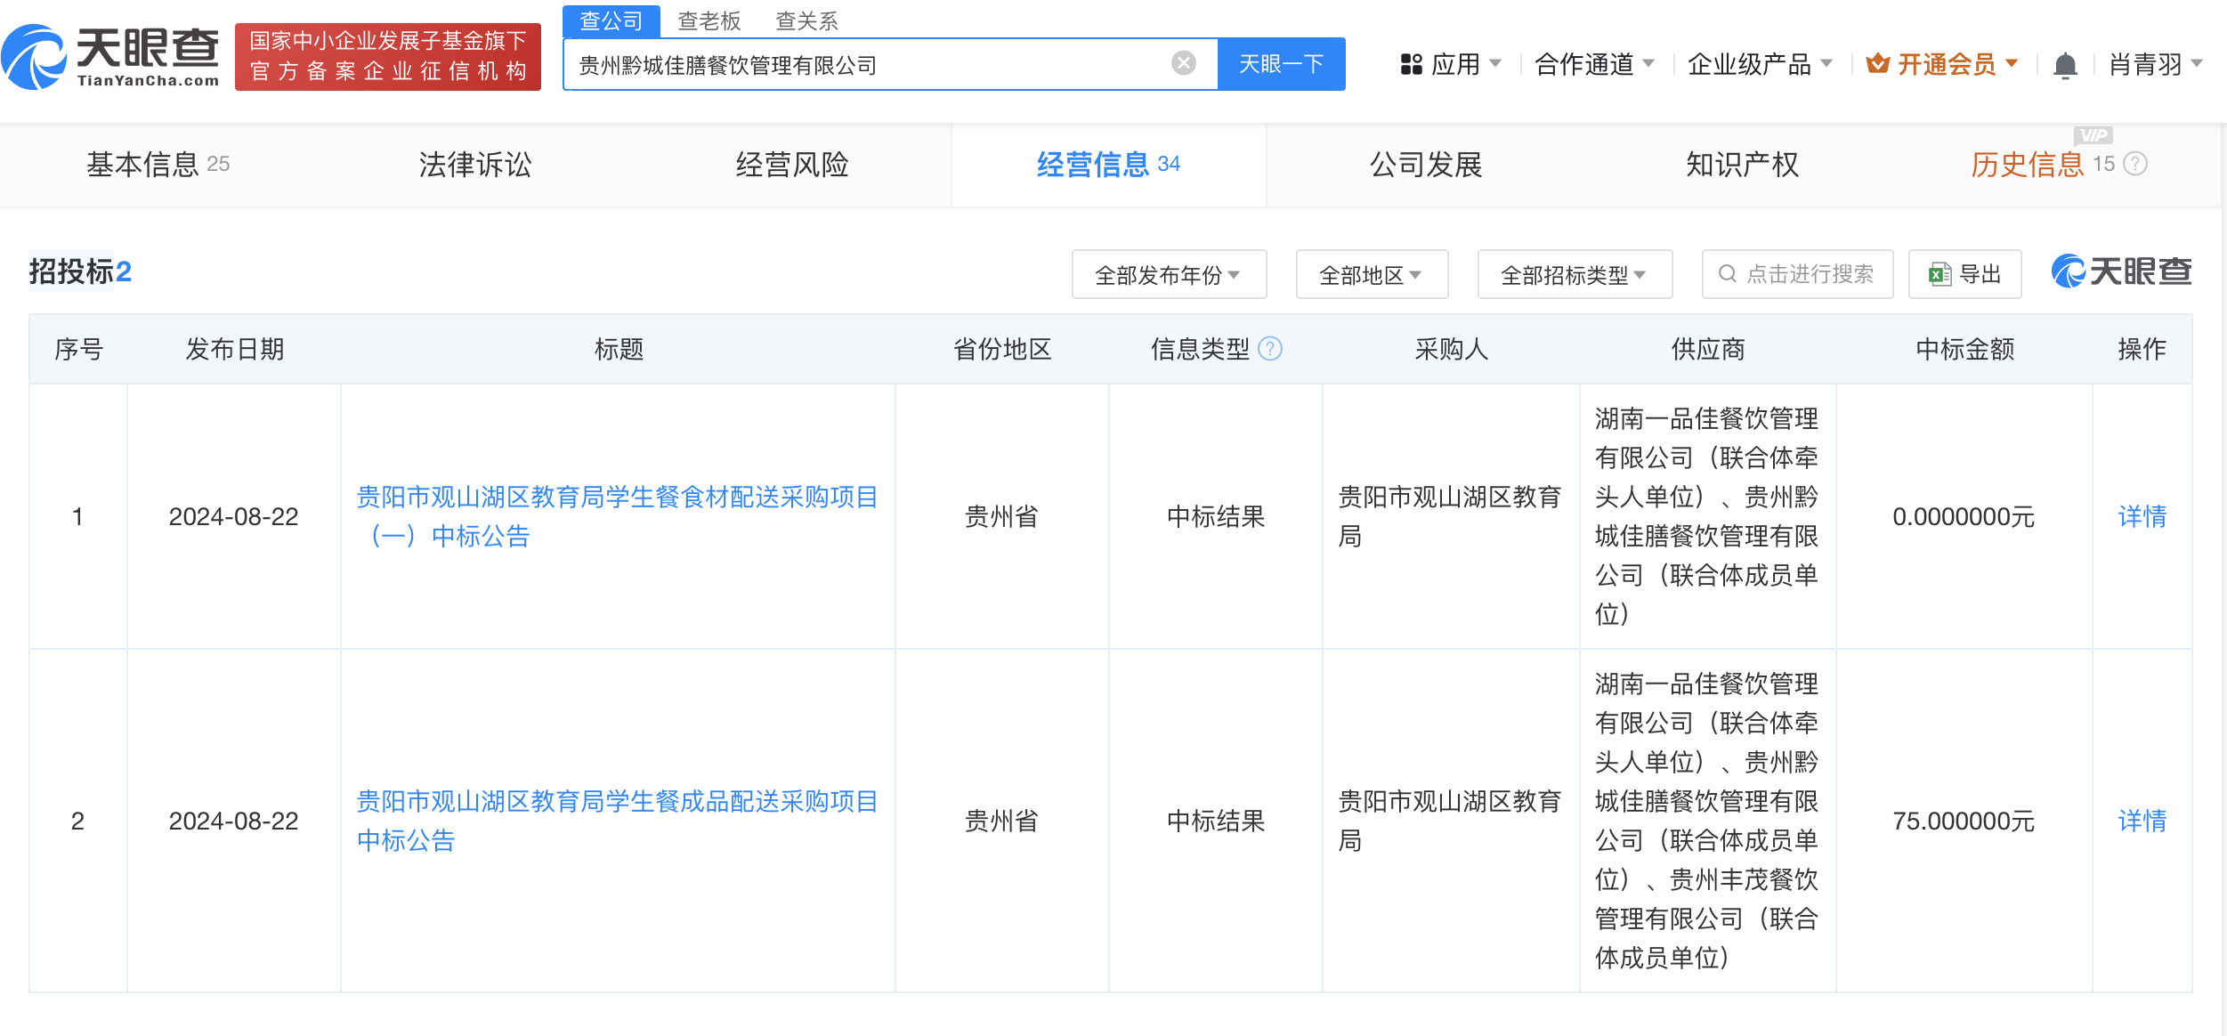
Task: Click help icon beside 信息类型
Action: click(x=1270, y=349)
